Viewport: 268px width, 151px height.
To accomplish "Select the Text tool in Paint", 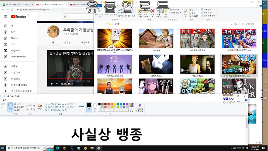I will coord(34,105).
